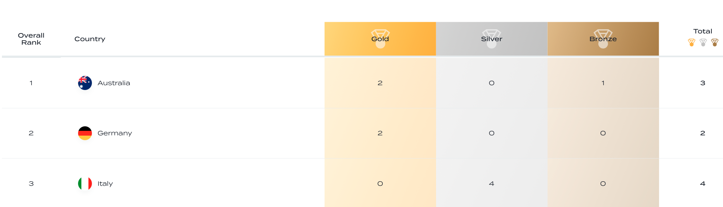Open the Germany country link

coord(115,133)
